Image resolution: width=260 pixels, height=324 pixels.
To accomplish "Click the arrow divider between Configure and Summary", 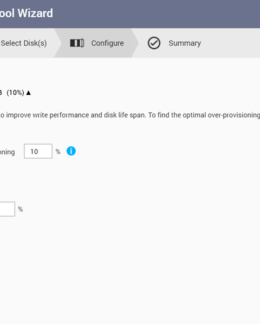I will coord(135,43).
